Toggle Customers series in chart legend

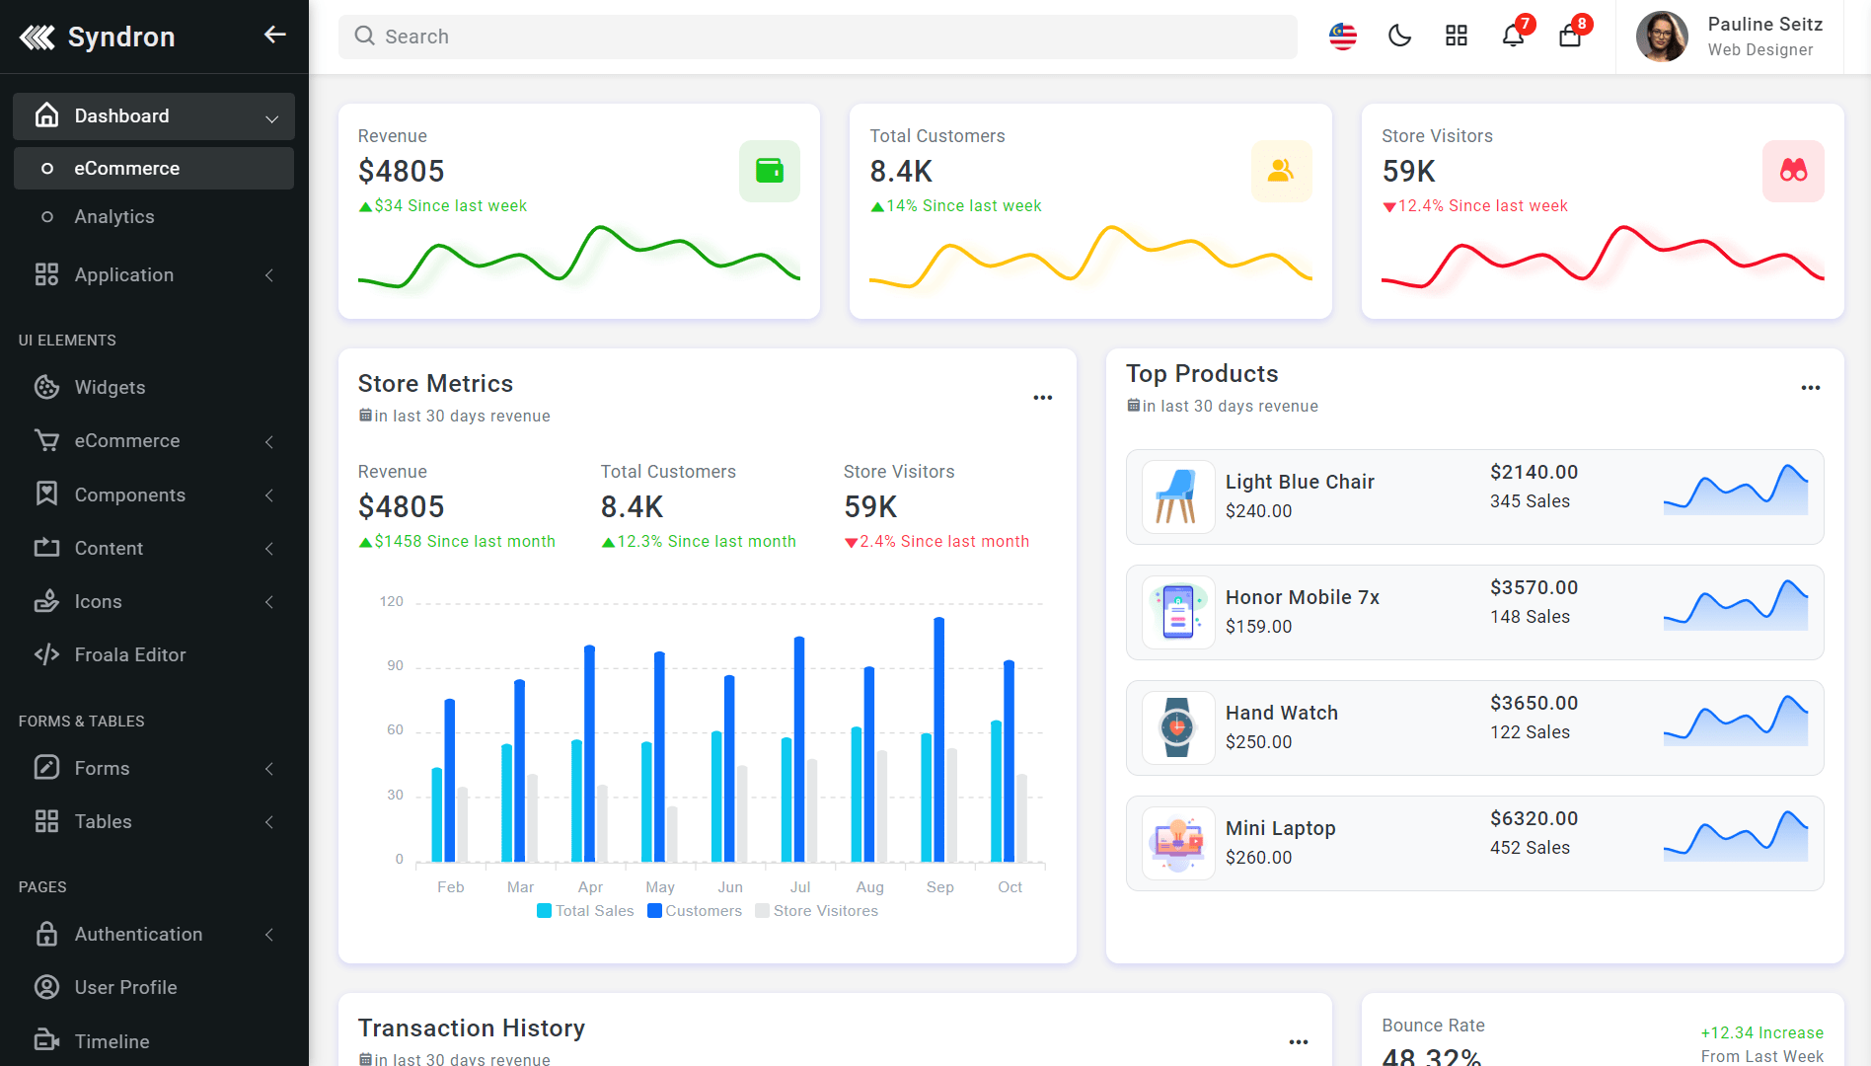tap(695, 911)
